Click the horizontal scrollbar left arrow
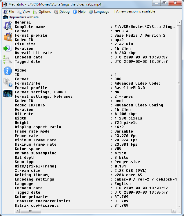 click(x=17, y=211)
